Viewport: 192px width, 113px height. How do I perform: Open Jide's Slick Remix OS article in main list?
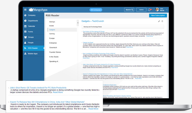pyautogui.click(x=102, y=64)
